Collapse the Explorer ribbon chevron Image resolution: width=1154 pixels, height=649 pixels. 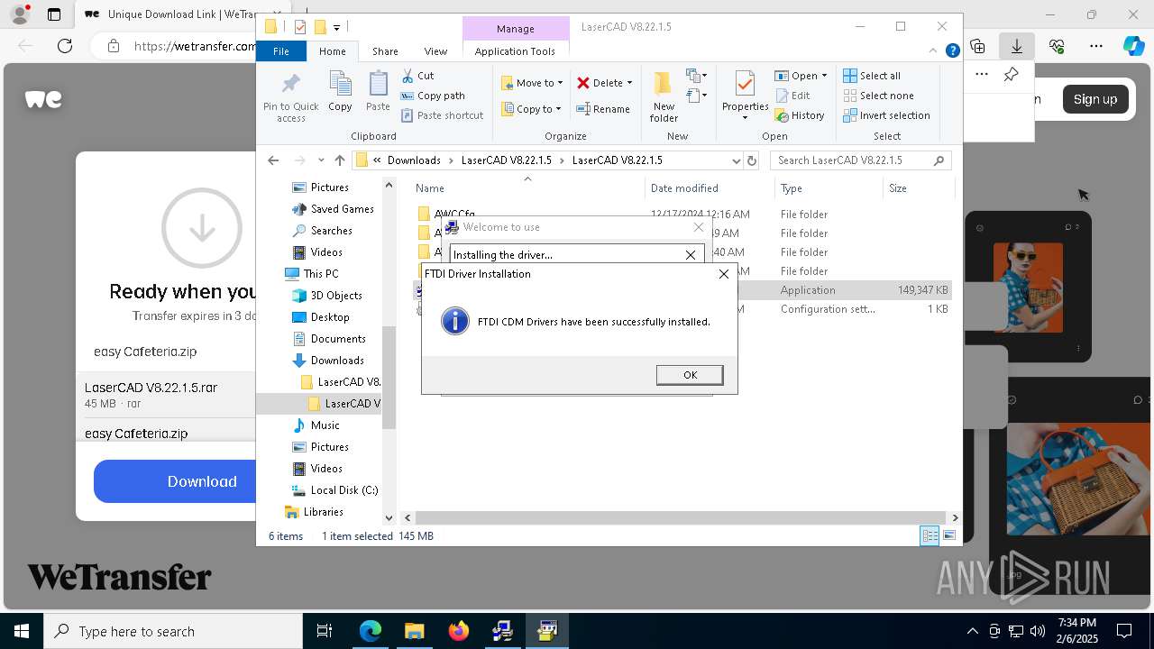point(935,51)
